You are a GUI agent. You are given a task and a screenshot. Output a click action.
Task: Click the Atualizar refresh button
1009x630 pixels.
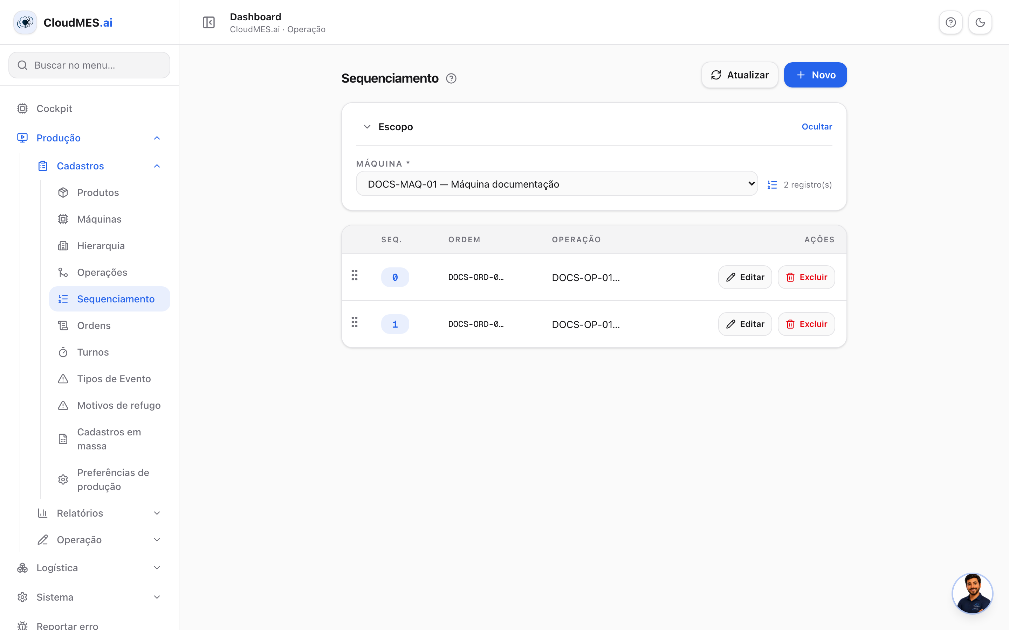[740, 75]
